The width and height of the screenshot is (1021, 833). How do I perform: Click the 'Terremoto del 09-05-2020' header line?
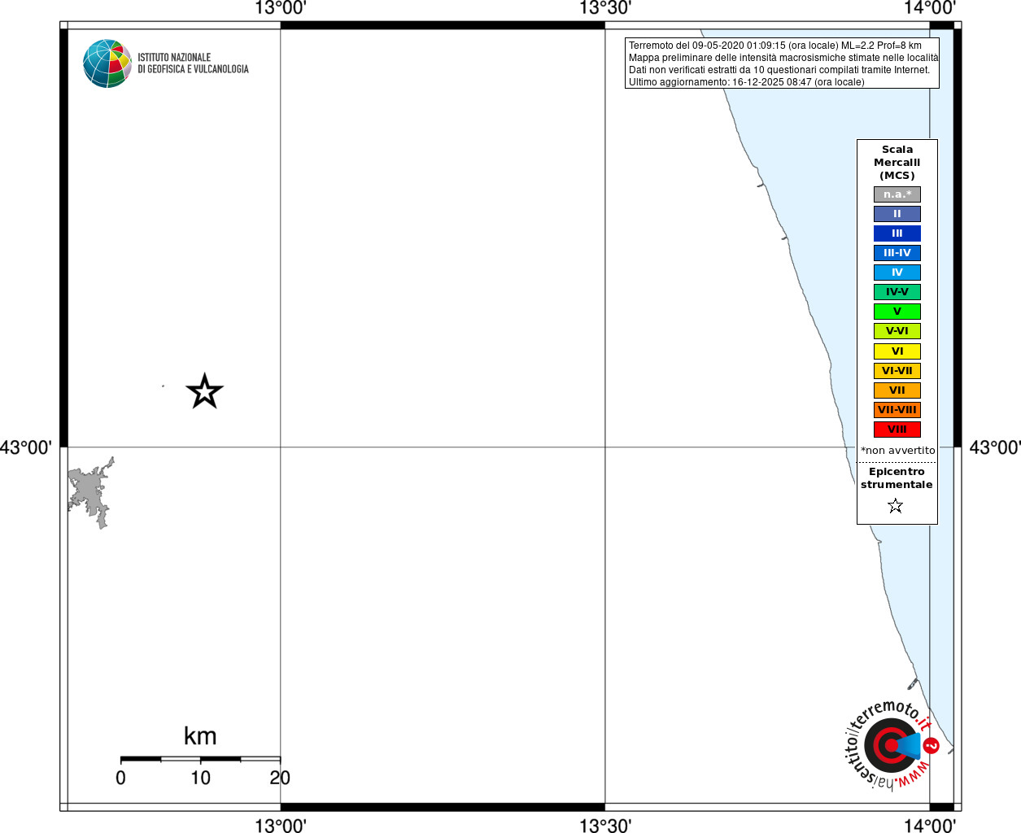(x=775, y=46)
